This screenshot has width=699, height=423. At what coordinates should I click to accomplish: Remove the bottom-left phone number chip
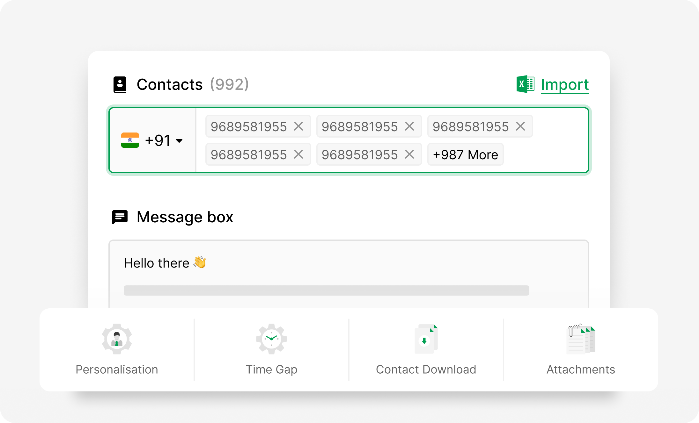click(298, 154)
